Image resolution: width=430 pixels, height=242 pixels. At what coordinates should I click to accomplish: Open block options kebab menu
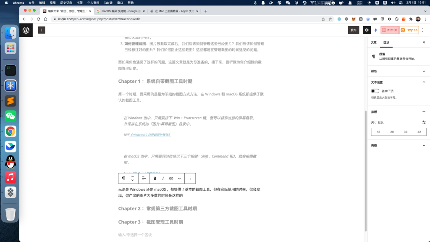pyautogui.click(x=190, y=178)
